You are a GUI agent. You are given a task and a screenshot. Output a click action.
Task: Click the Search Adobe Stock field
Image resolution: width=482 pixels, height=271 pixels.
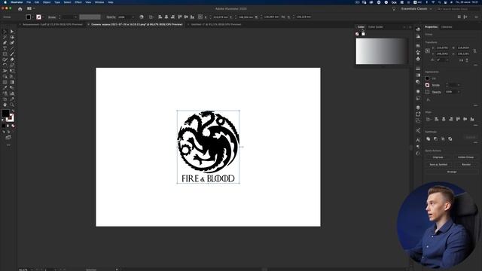tap(458, 9)
